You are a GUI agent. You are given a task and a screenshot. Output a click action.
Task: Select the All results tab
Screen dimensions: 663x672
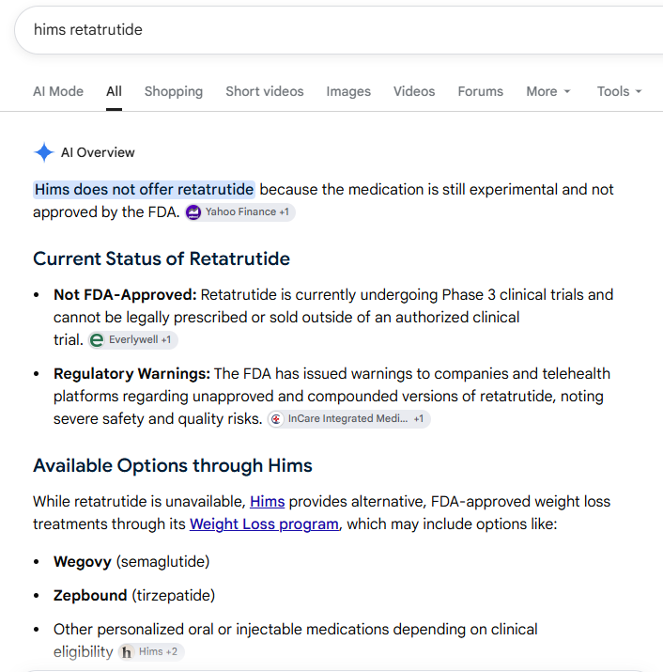click(114, 91)
